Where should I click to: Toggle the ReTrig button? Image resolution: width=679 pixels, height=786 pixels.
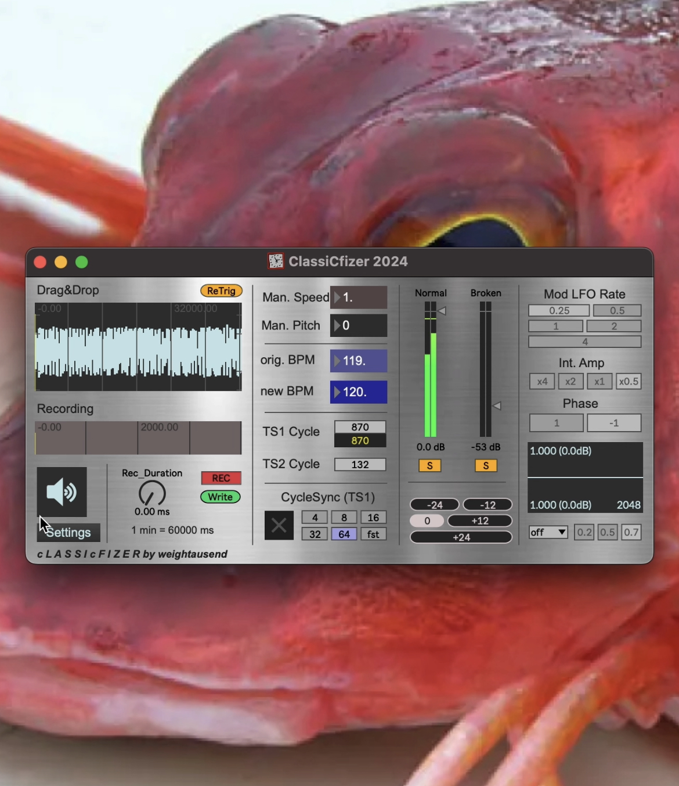point(221,290)
